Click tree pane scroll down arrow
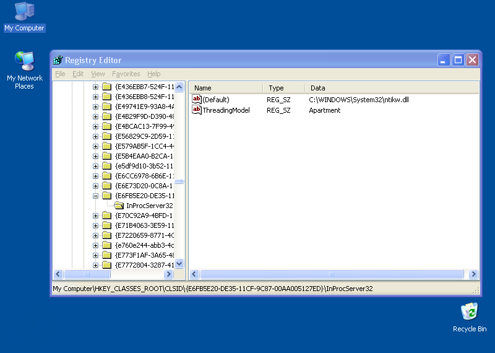Image resolution: width=495 pixels, height=353 pixels. pyautogui.click(x=179, y=264)
